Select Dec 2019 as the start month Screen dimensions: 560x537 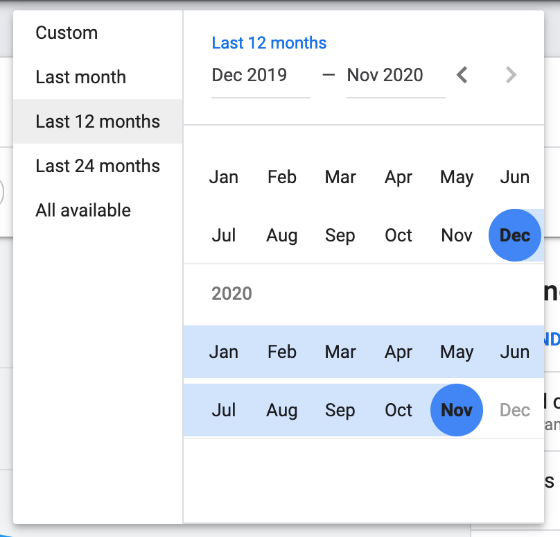click(515, 235)
